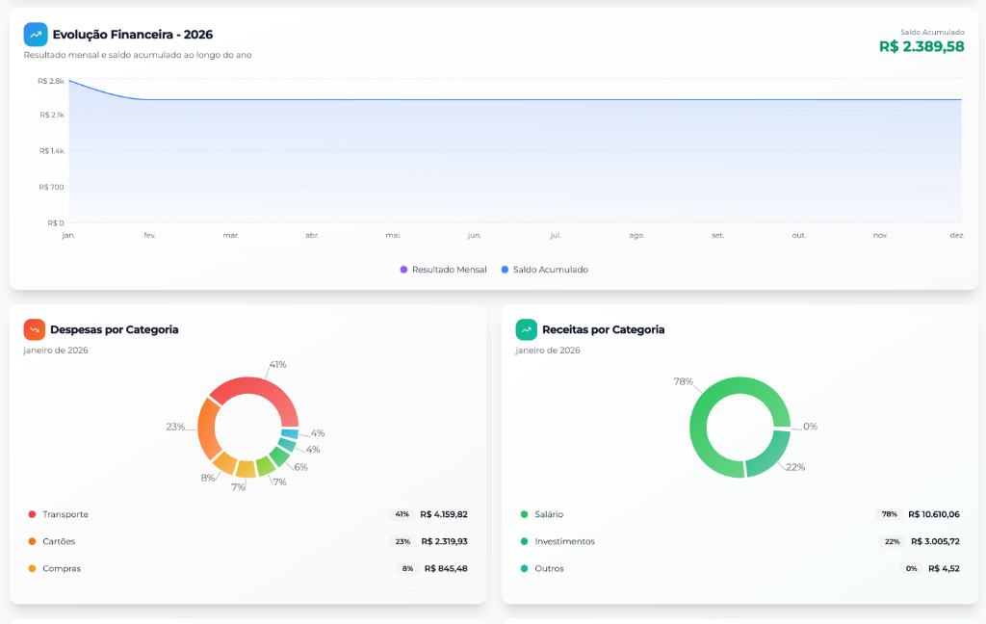
Task: Click the R$ 1.4k label on the chart axis
Action: (x=52, y=151)
